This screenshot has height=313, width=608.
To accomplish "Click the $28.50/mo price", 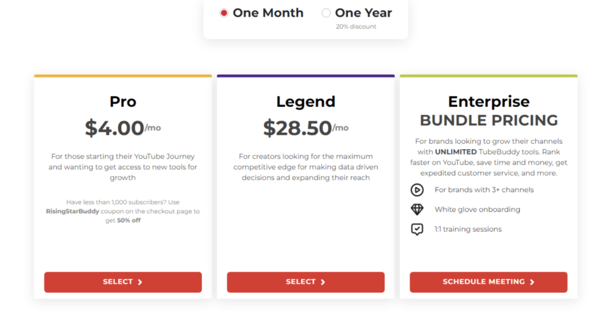I will click(305, 128).
